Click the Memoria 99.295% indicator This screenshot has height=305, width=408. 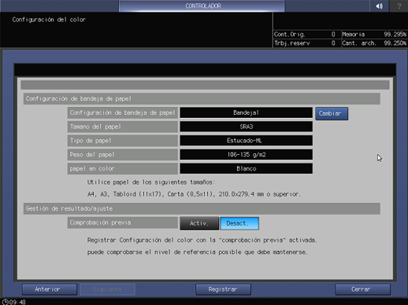pyautogui.click(x=374, y=35)
